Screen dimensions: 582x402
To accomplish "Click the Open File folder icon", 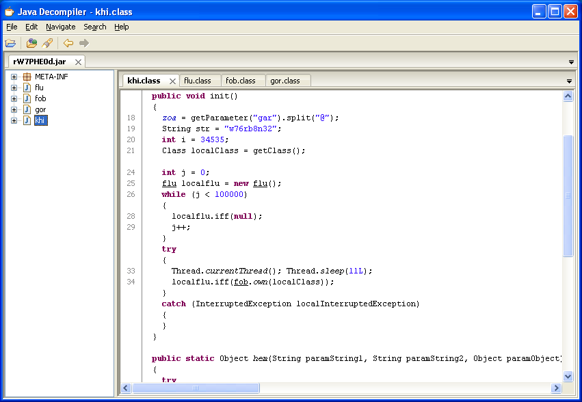I will click(x=10, y=43).
